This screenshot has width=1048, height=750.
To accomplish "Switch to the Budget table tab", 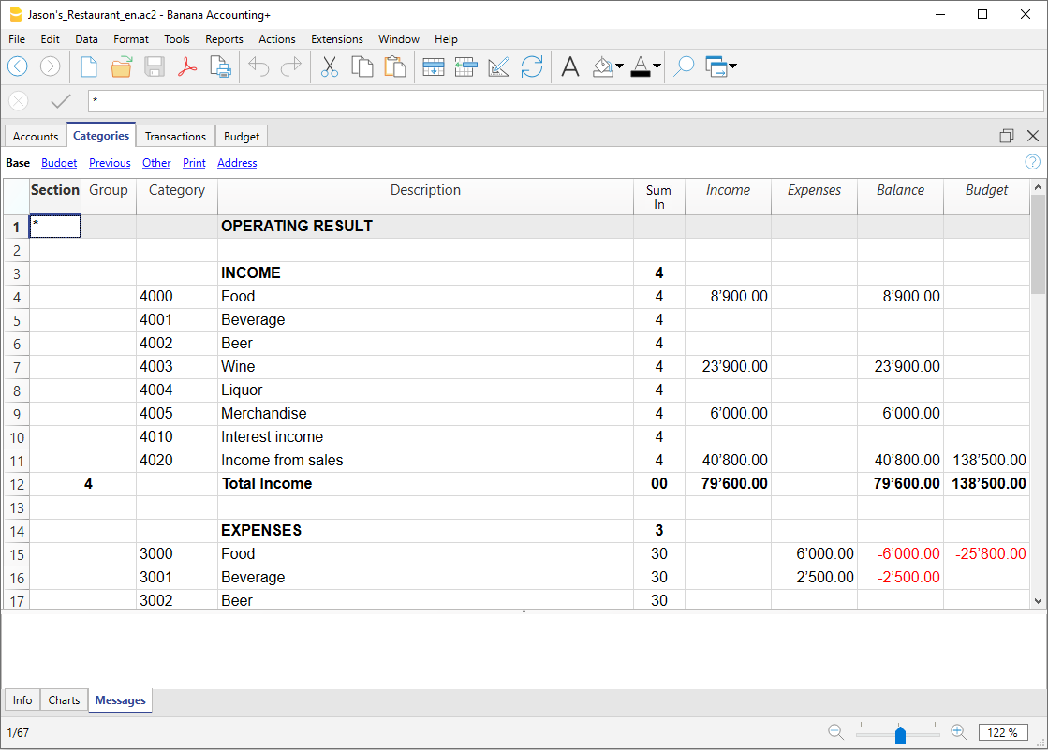I will (x=242, y=137).
